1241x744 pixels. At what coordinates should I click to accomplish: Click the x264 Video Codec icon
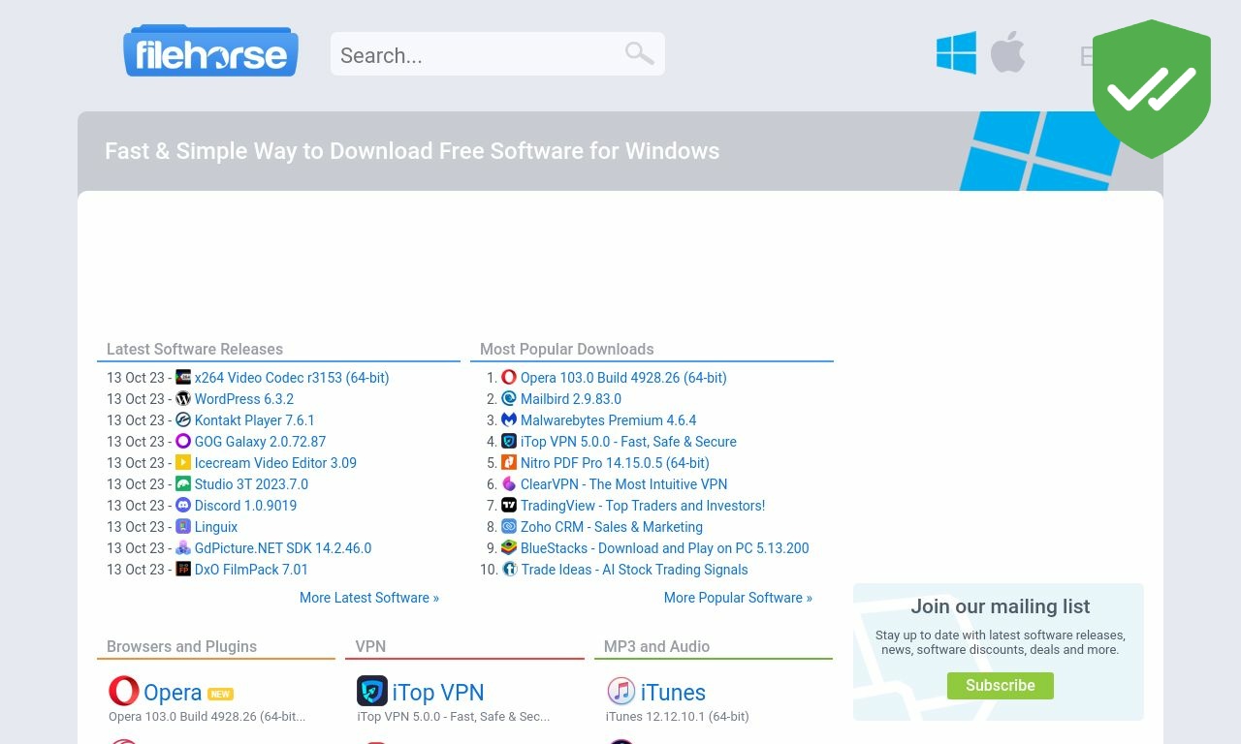(183, 377)
